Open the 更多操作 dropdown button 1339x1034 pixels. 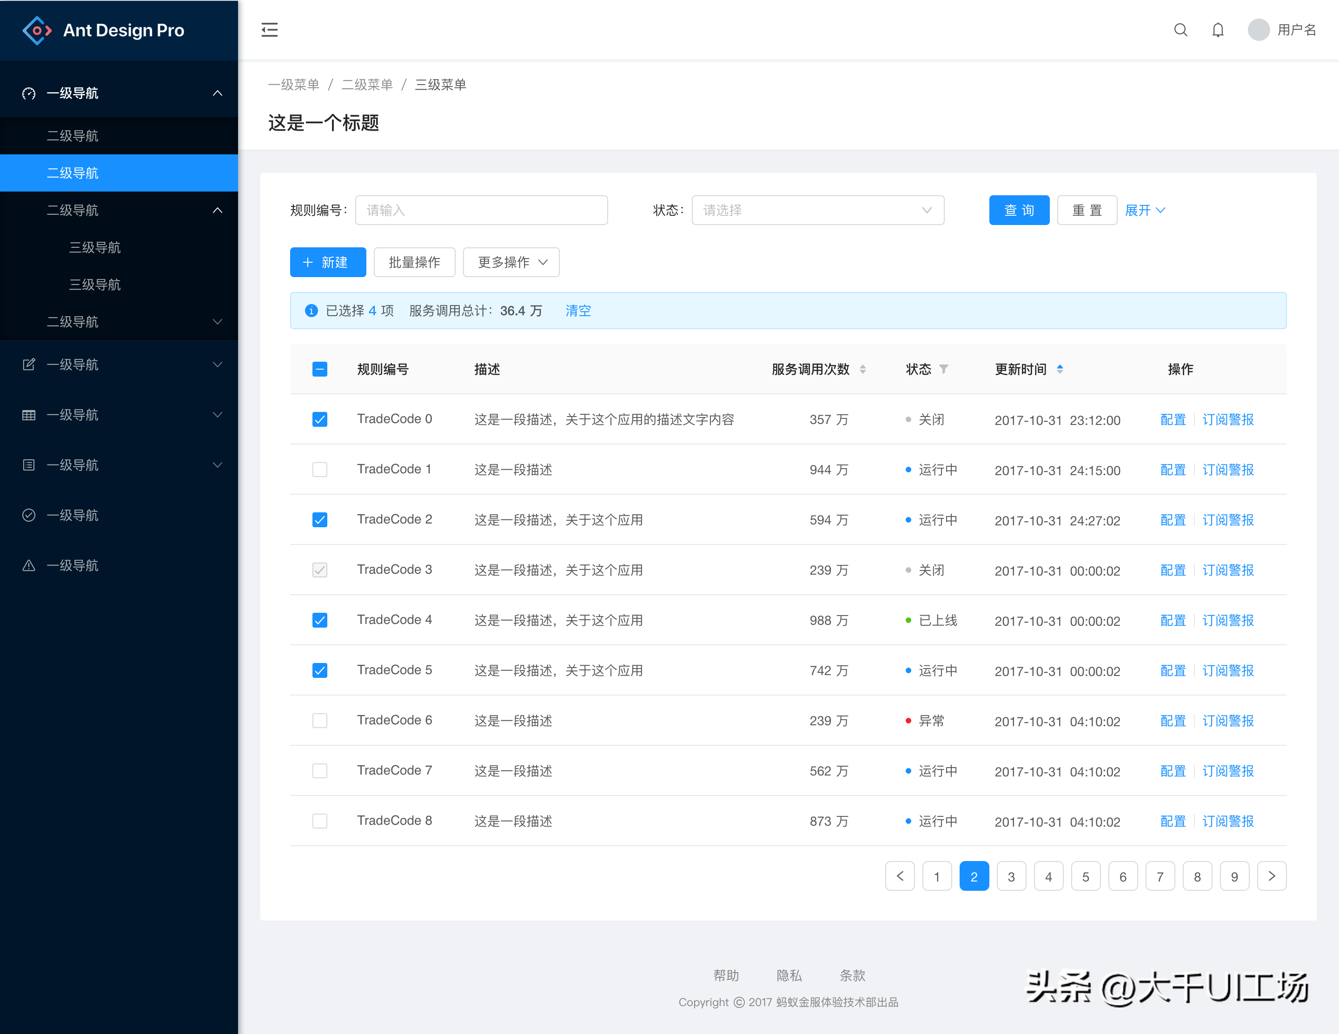510,262
